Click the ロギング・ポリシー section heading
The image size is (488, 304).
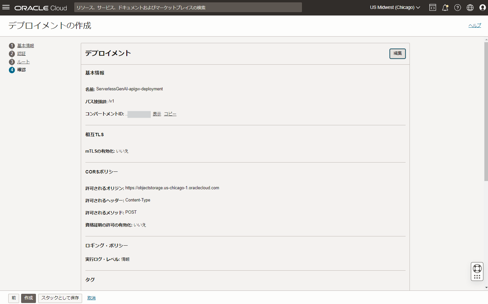[107, 246]
